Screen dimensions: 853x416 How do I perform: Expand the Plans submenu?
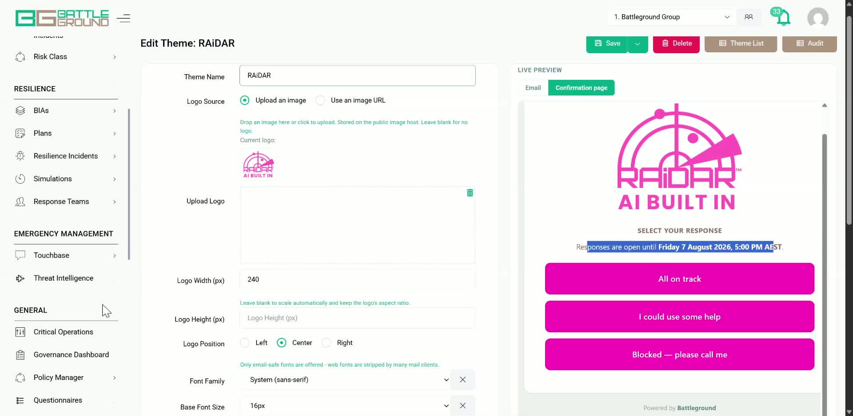(x=115, y=133)
